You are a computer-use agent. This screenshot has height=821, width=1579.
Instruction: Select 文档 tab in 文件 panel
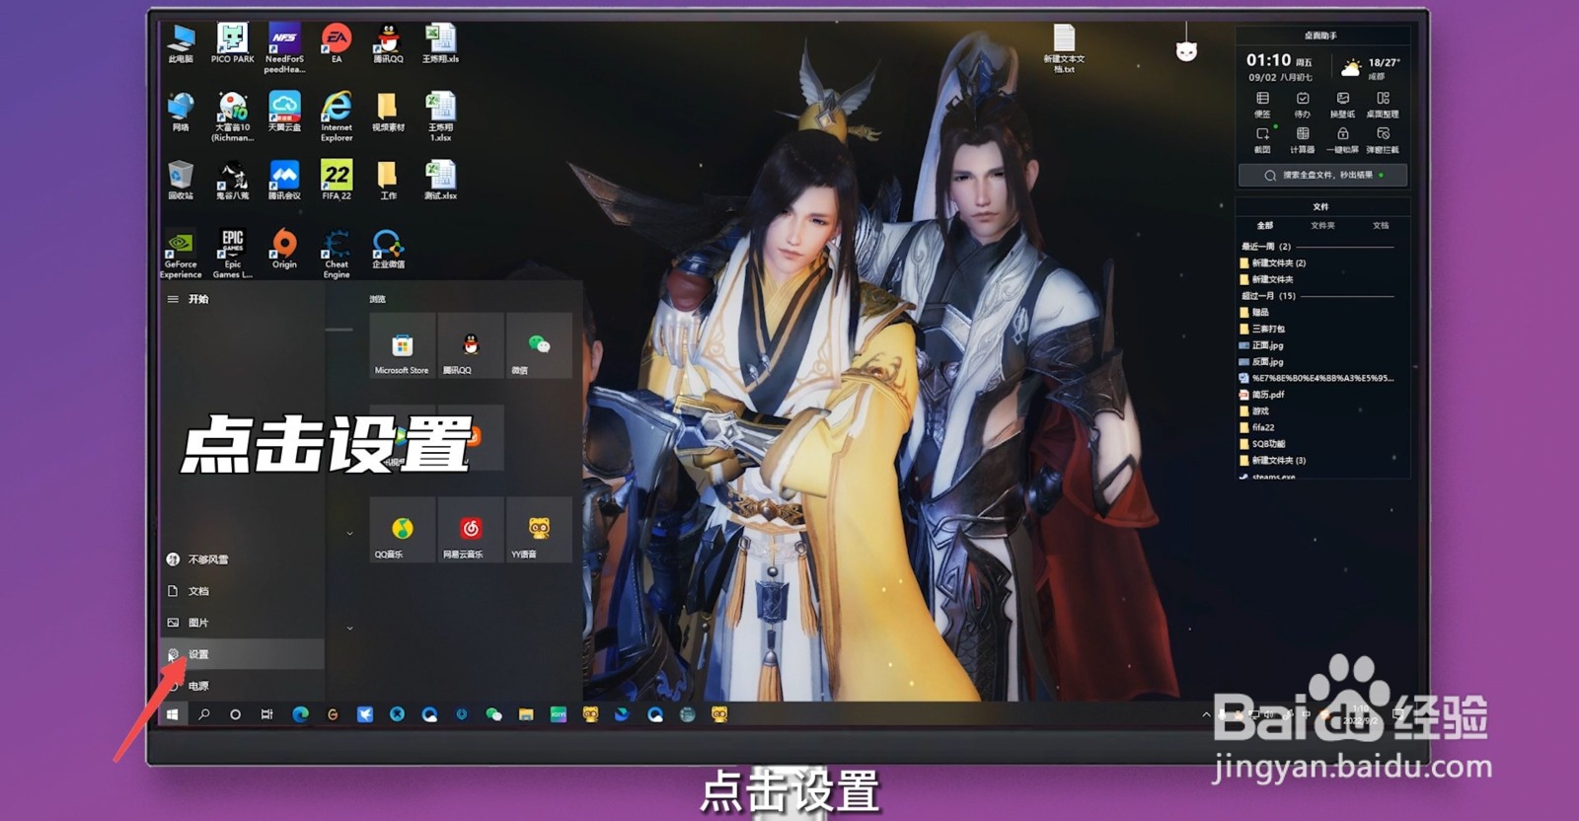1381,225
